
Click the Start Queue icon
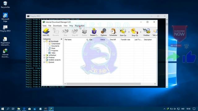(123, 32)
